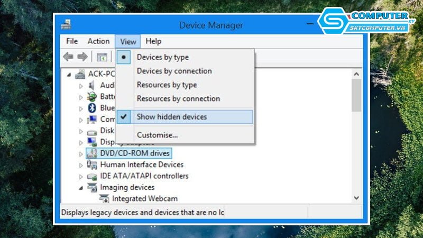Click the Audio speaker device icon
This screenshot has height=238, width=423.
click(91, 85)
